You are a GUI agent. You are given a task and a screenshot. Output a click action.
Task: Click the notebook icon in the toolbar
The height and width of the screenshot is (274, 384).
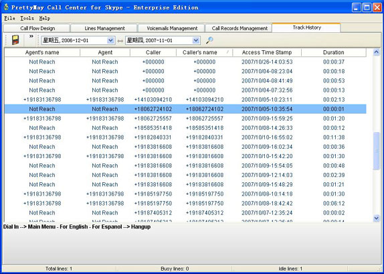15,40
